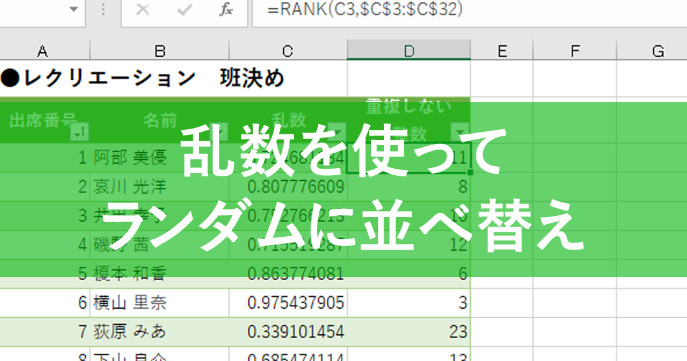Select rank cell showing 3
Viewport: 687px width, 361px height.
click(409, 302)
